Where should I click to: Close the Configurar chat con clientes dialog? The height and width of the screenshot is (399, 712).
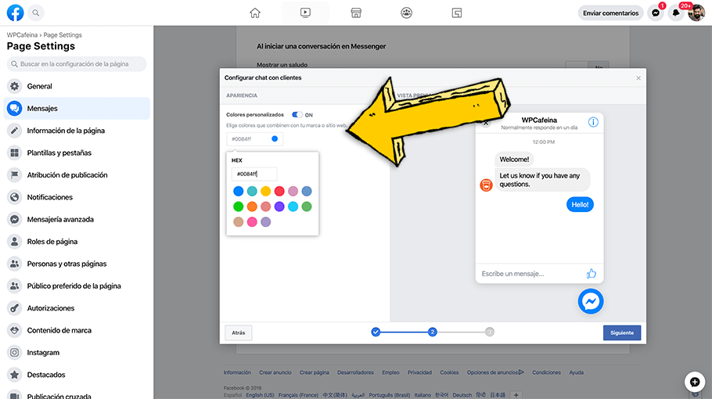(x=638, y=78)
